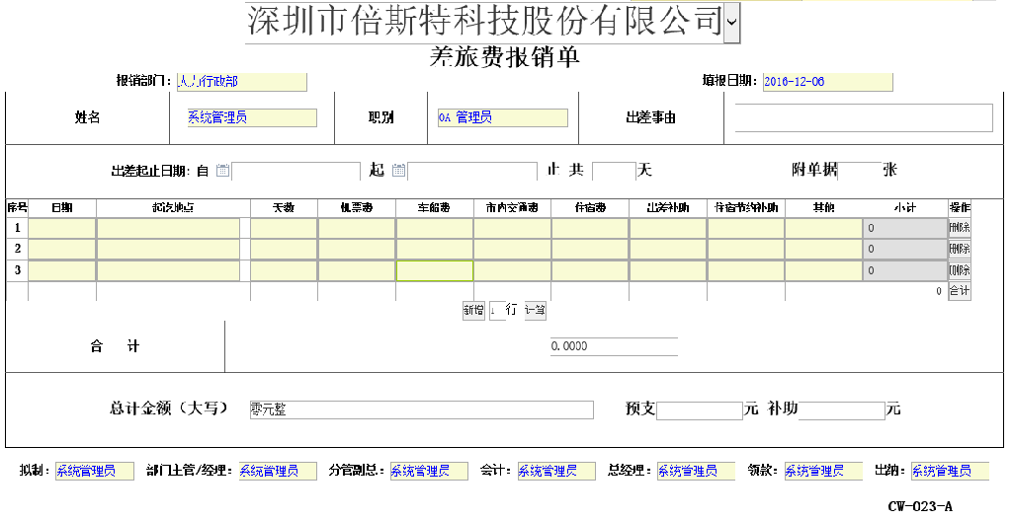The image size is (1012, 520).
Task: Click the 计算 calculate button
Action: click(535, 310)
